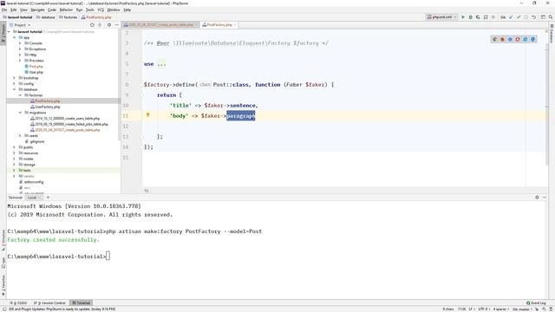Click the UTF-8 encoding in status bar
This screenshot has width=555, height=312.
[484, 309]
